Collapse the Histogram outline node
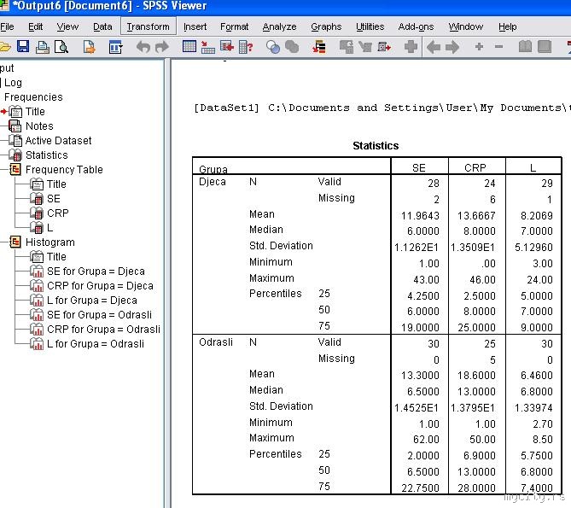The width and height of the screenshot is (571, 508). click(15, 242)
